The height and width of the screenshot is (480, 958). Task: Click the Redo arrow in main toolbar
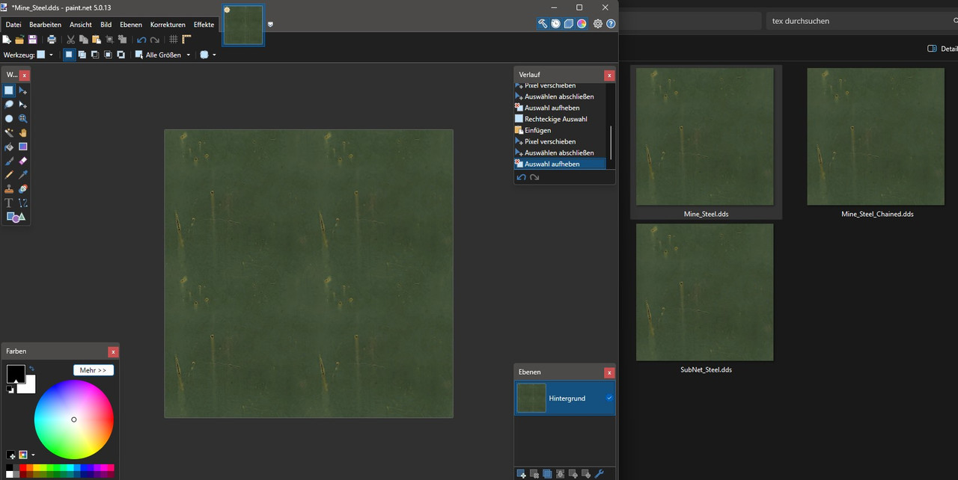pos(155,40)
